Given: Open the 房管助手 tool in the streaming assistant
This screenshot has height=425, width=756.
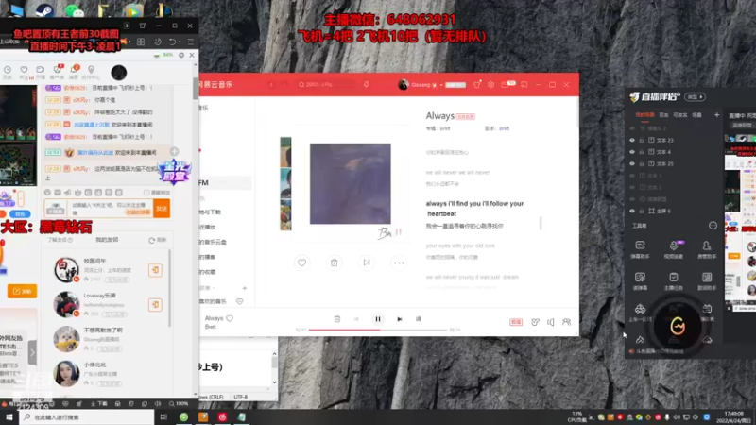Looking at the screenshot, I should click(707, 249).
